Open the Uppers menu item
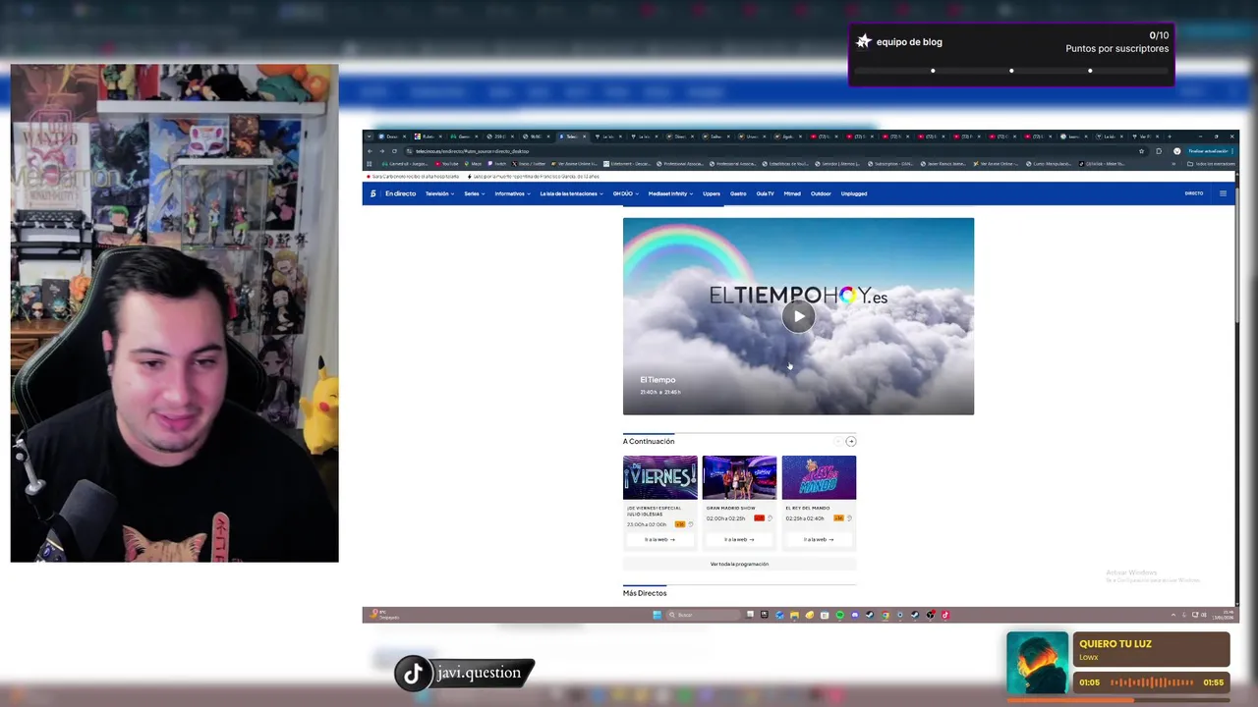 (712, 193)
